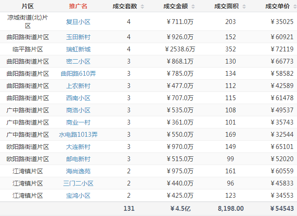297x216 pixels.
Task: Open the 大连新村 link
Action: (78, 147)
